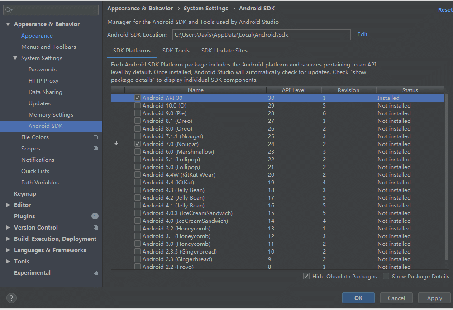
Task: Click the Plugins update badge showing 1
Action: tap(95, 216)
